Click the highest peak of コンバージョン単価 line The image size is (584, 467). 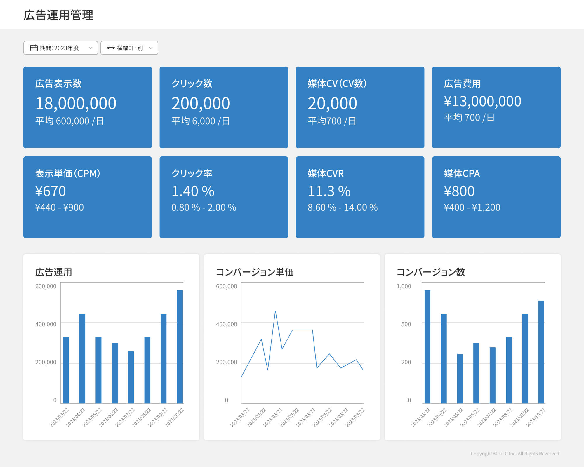tap(275, 311)
